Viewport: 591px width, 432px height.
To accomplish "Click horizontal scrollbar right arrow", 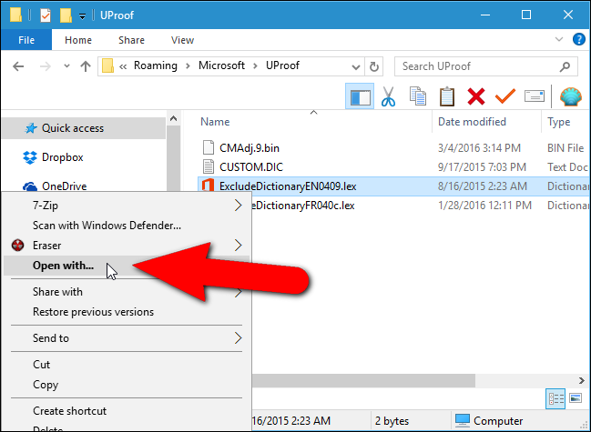I will click(582, 380).
